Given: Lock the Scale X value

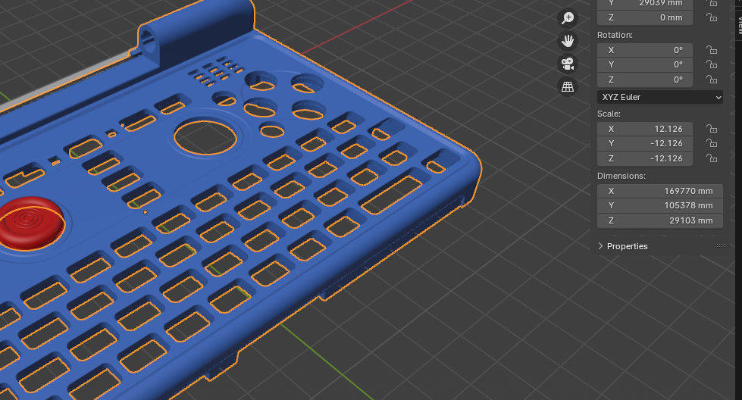Looking at the screenshot, I should click(x=711, y=129).
